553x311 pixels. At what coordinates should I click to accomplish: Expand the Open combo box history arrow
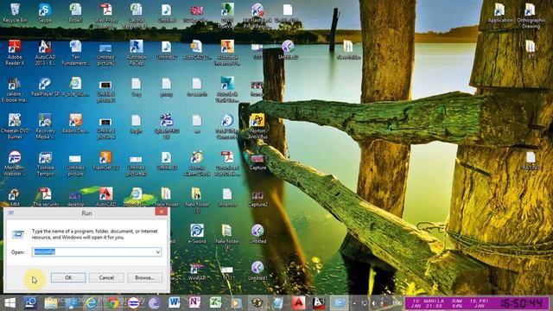pos(158,251)
